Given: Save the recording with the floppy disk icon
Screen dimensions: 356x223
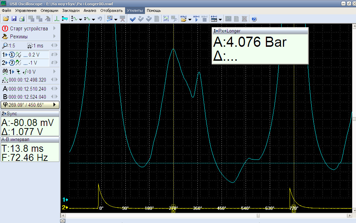Looking at the screenshot, I should pos(14,19).
